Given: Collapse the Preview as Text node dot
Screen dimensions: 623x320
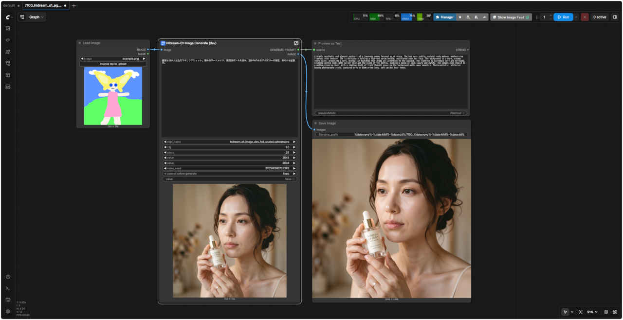Looking at the screenshot, I should pyautogui.click(x=315, y=43).
